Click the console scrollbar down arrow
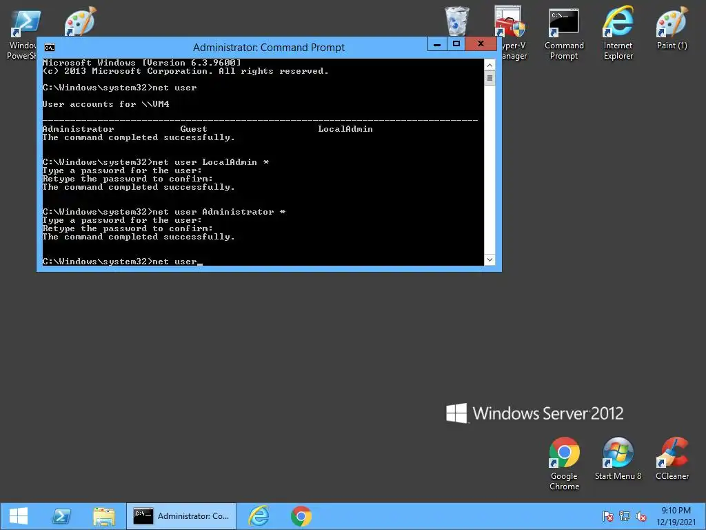 tap(490, 259)
